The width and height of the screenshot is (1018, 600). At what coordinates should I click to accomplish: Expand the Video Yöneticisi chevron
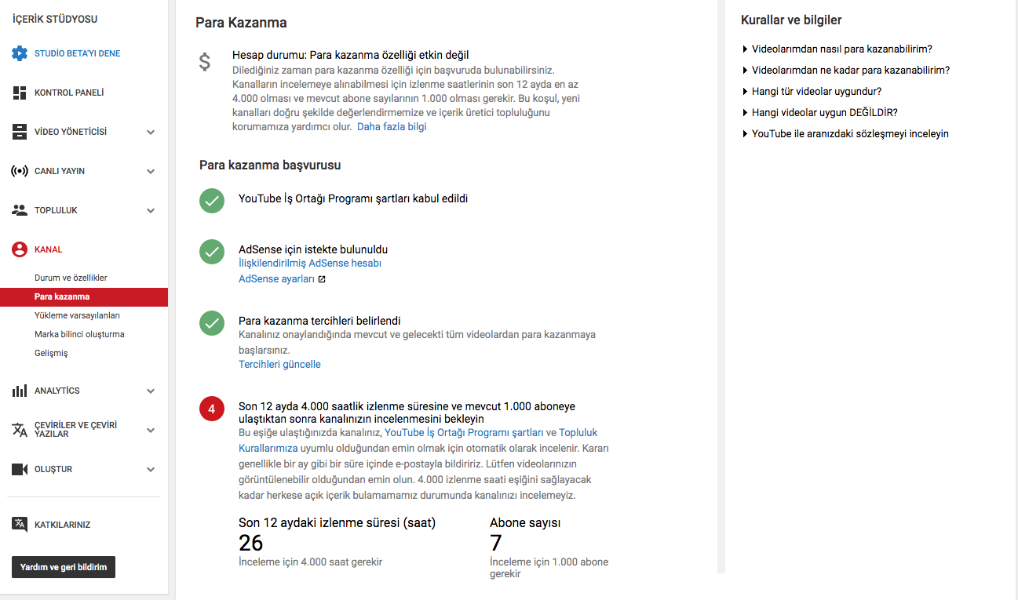(x=151, y=132)
